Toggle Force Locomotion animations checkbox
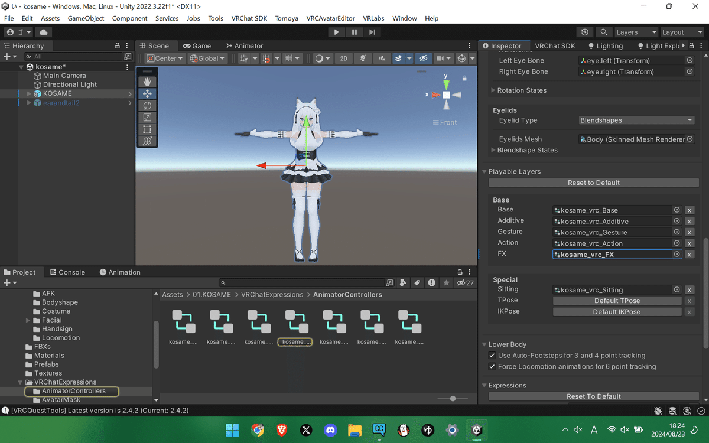The image size is (709, 443). tap(492, 367)
